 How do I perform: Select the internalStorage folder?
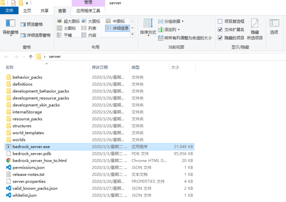(x=100, y=112)
